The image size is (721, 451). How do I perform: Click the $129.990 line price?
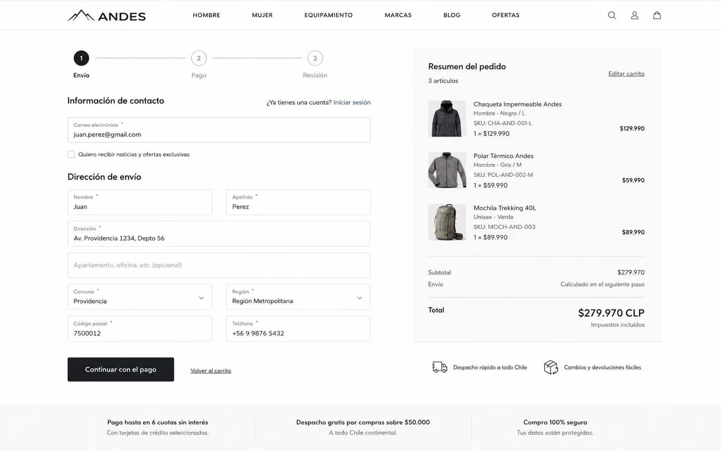pyautogui.click(x=632, y=129)
